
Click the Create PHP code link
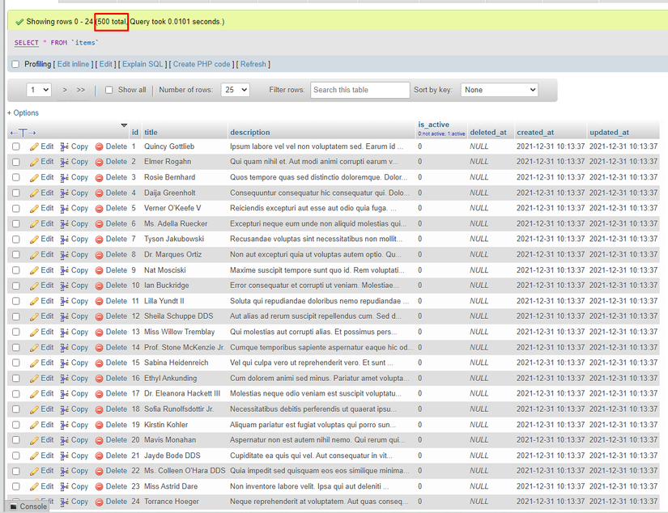[202, 64]
